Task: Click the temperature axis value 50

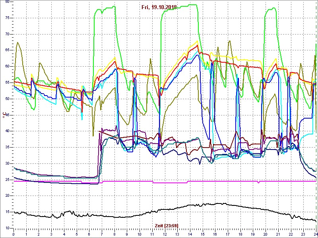Action: tap(7, 99)
